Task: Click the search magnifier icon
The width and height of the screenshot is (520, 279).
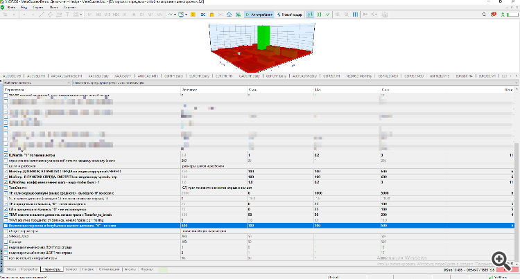Action: (484, 15)
